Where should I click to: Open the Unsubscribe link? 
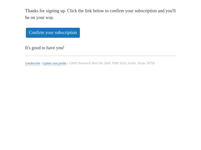[x=33, y=63]
